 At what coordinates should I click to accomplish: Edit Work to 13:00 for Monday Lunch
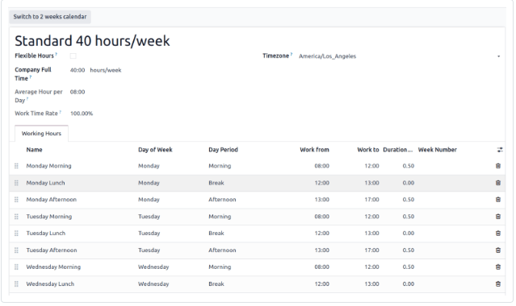click(x=371, y=183)
